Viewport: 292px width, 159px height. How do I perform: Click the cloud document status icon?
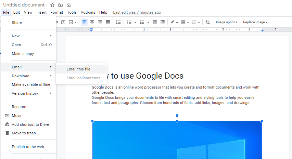69,5
